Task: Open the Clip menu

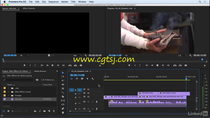Action: 44,2
